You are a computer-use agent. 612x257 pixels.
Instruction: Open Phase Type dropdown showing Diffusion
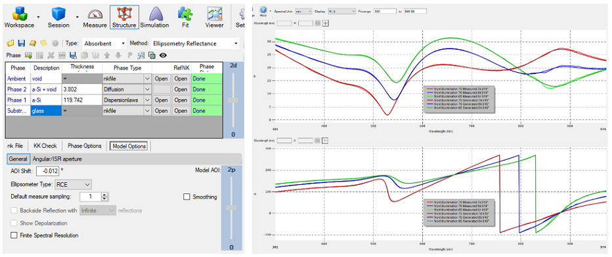coord(147,90)
